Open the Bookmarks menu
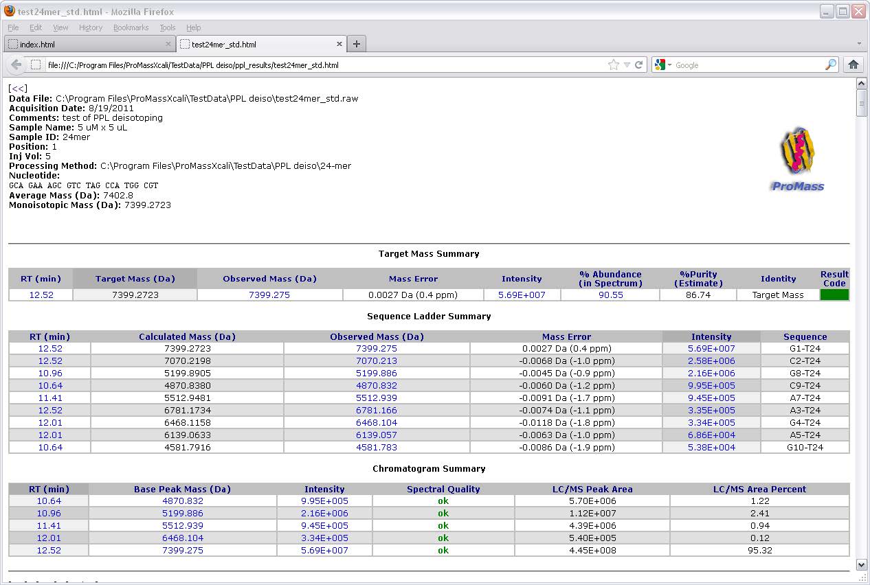The image size is (870, 585). tap(131, 27)
